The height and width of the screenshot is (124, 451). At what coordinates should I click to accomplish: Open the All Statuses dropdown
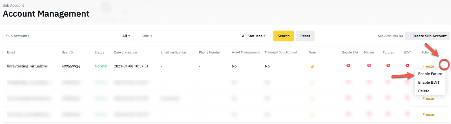(x=254, y=36)
